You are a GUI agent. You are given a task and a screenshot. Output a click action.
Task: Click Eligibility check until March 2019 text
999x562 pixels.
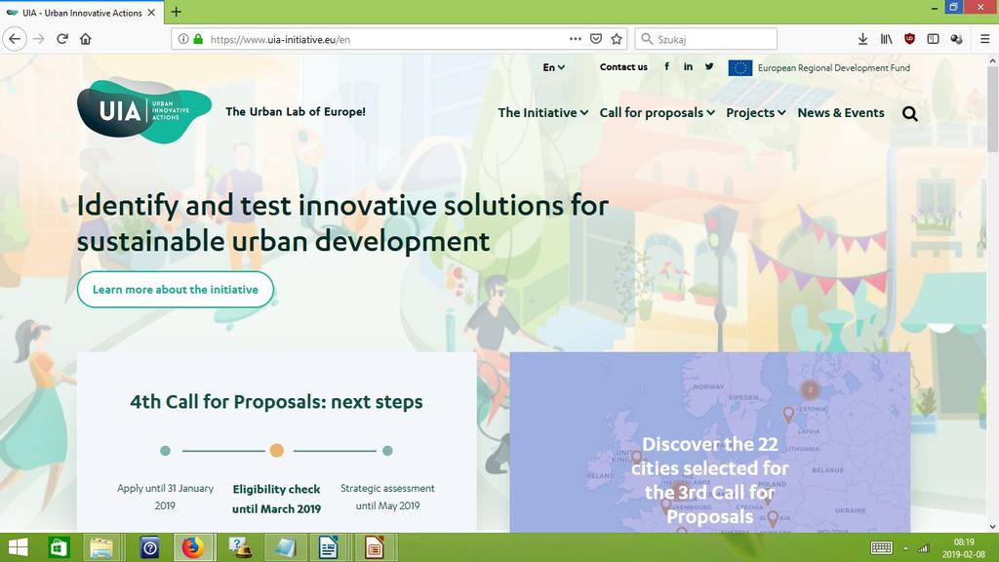276,499
